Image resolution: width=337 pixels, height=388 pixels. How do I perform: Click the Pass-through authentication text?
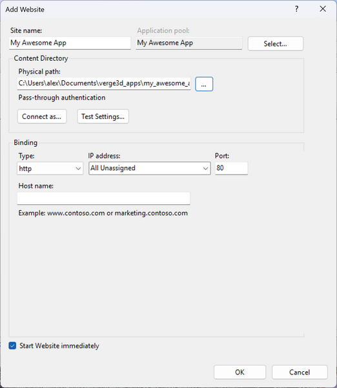point(62,98)
